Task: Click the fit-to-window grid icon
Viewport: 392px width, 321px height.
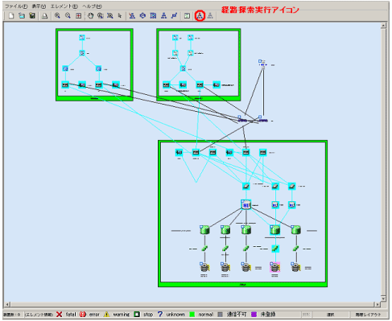Action: click(78, 16)
